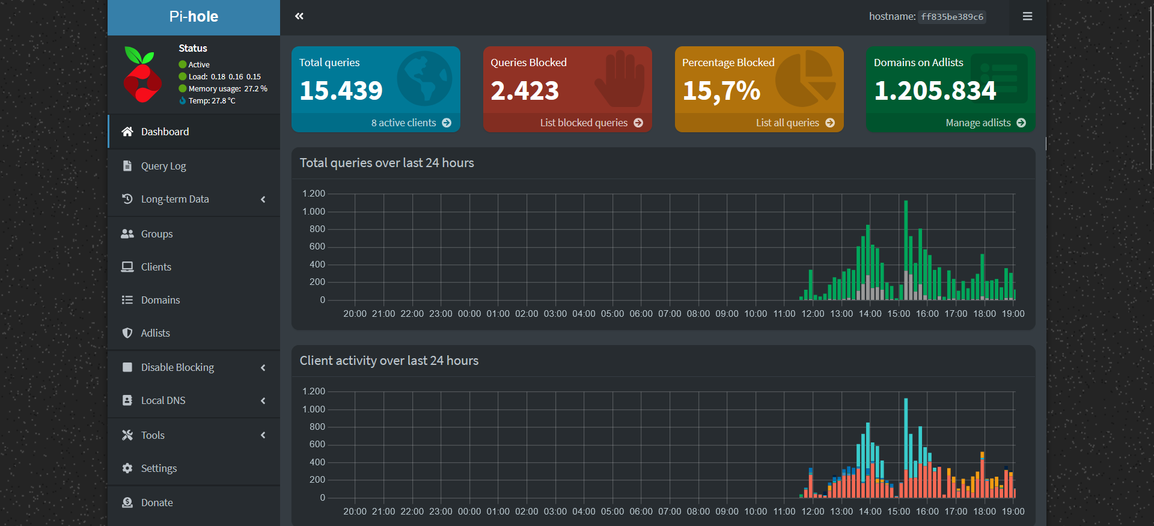
Task: Open the hamburger menu in header
Action: (x=1027, y=16)
